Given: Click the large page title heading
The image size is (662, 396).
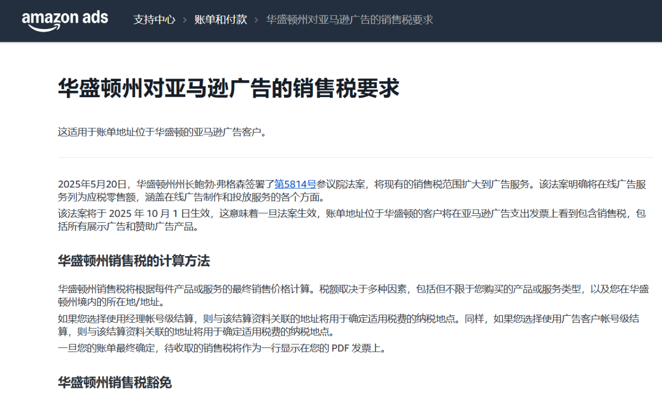Looking at the screenshot, I should coord(228,89).
